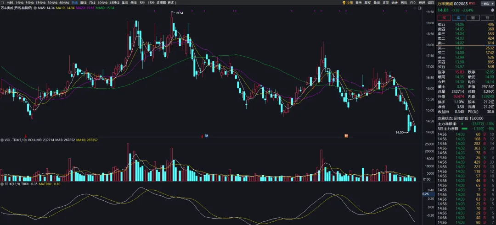Image resolution: width=496 pixels, height=225 pixels.
Task: Select the 10分钟 period tab
Action: coord(102,3)
